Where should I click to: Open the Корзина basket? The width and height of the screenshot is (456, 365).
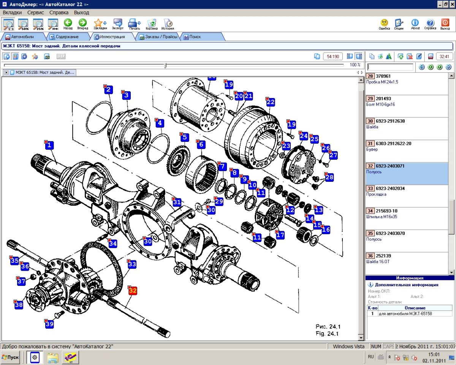(152, 24)
